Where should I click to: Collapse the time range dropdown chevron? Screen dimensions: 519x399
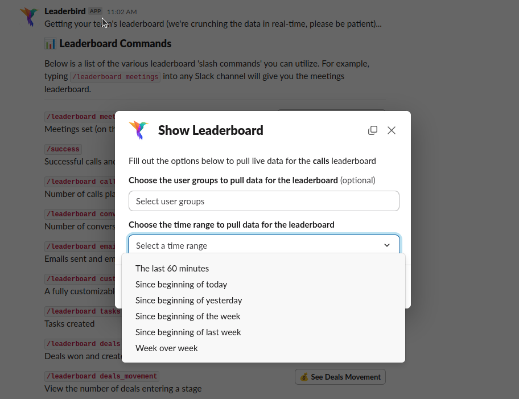click(386, 245)
